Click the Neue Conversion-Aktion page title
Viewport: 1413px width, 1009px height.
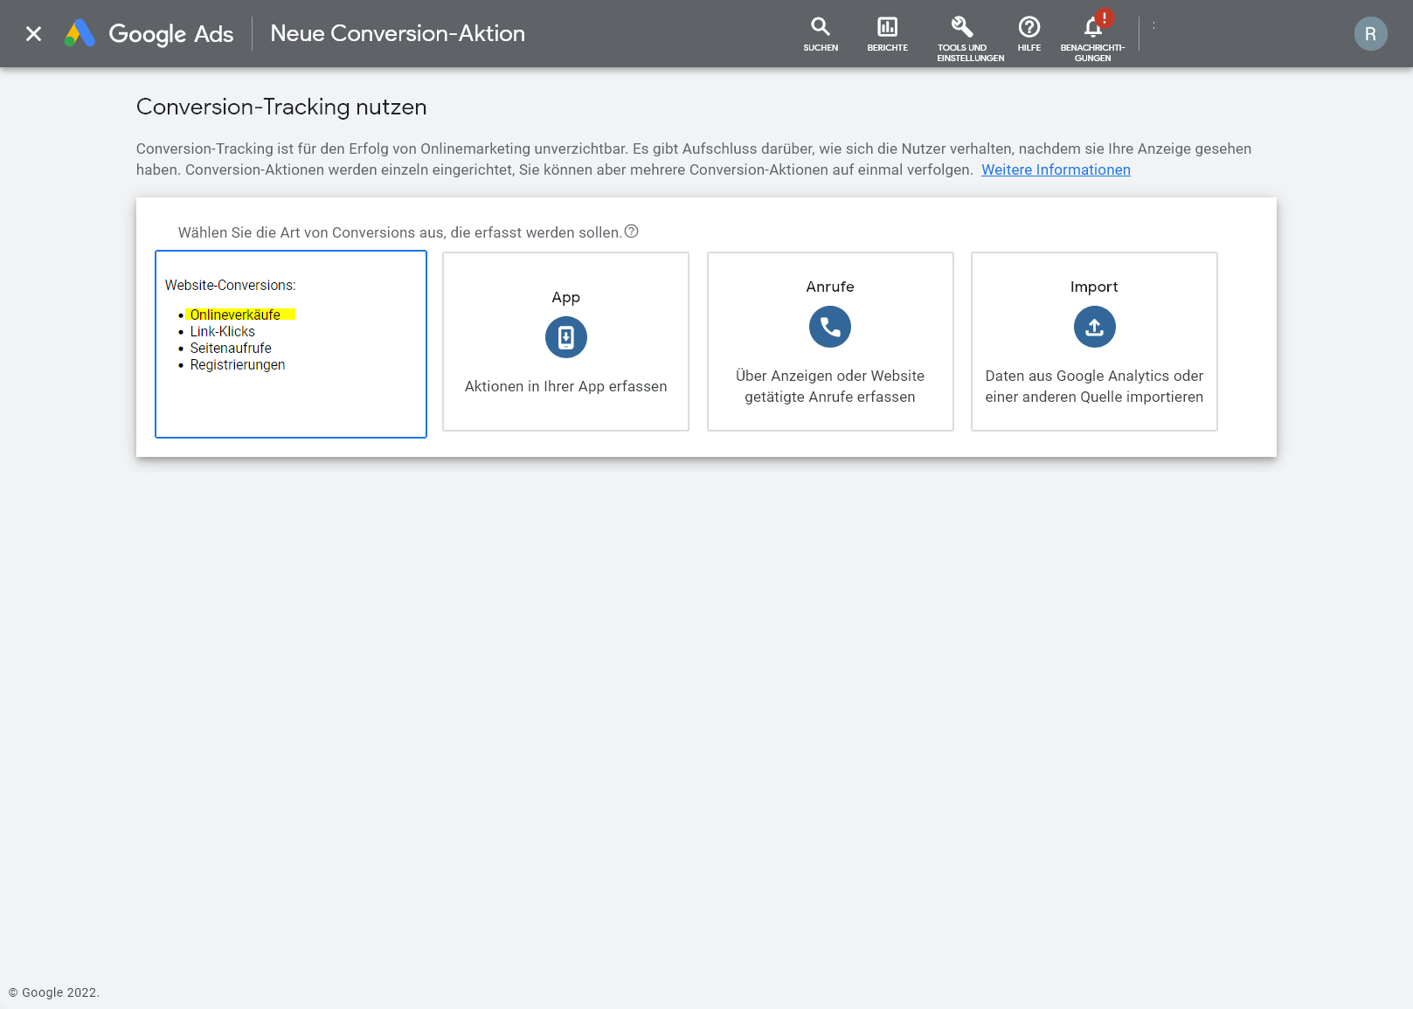[398, 34]
